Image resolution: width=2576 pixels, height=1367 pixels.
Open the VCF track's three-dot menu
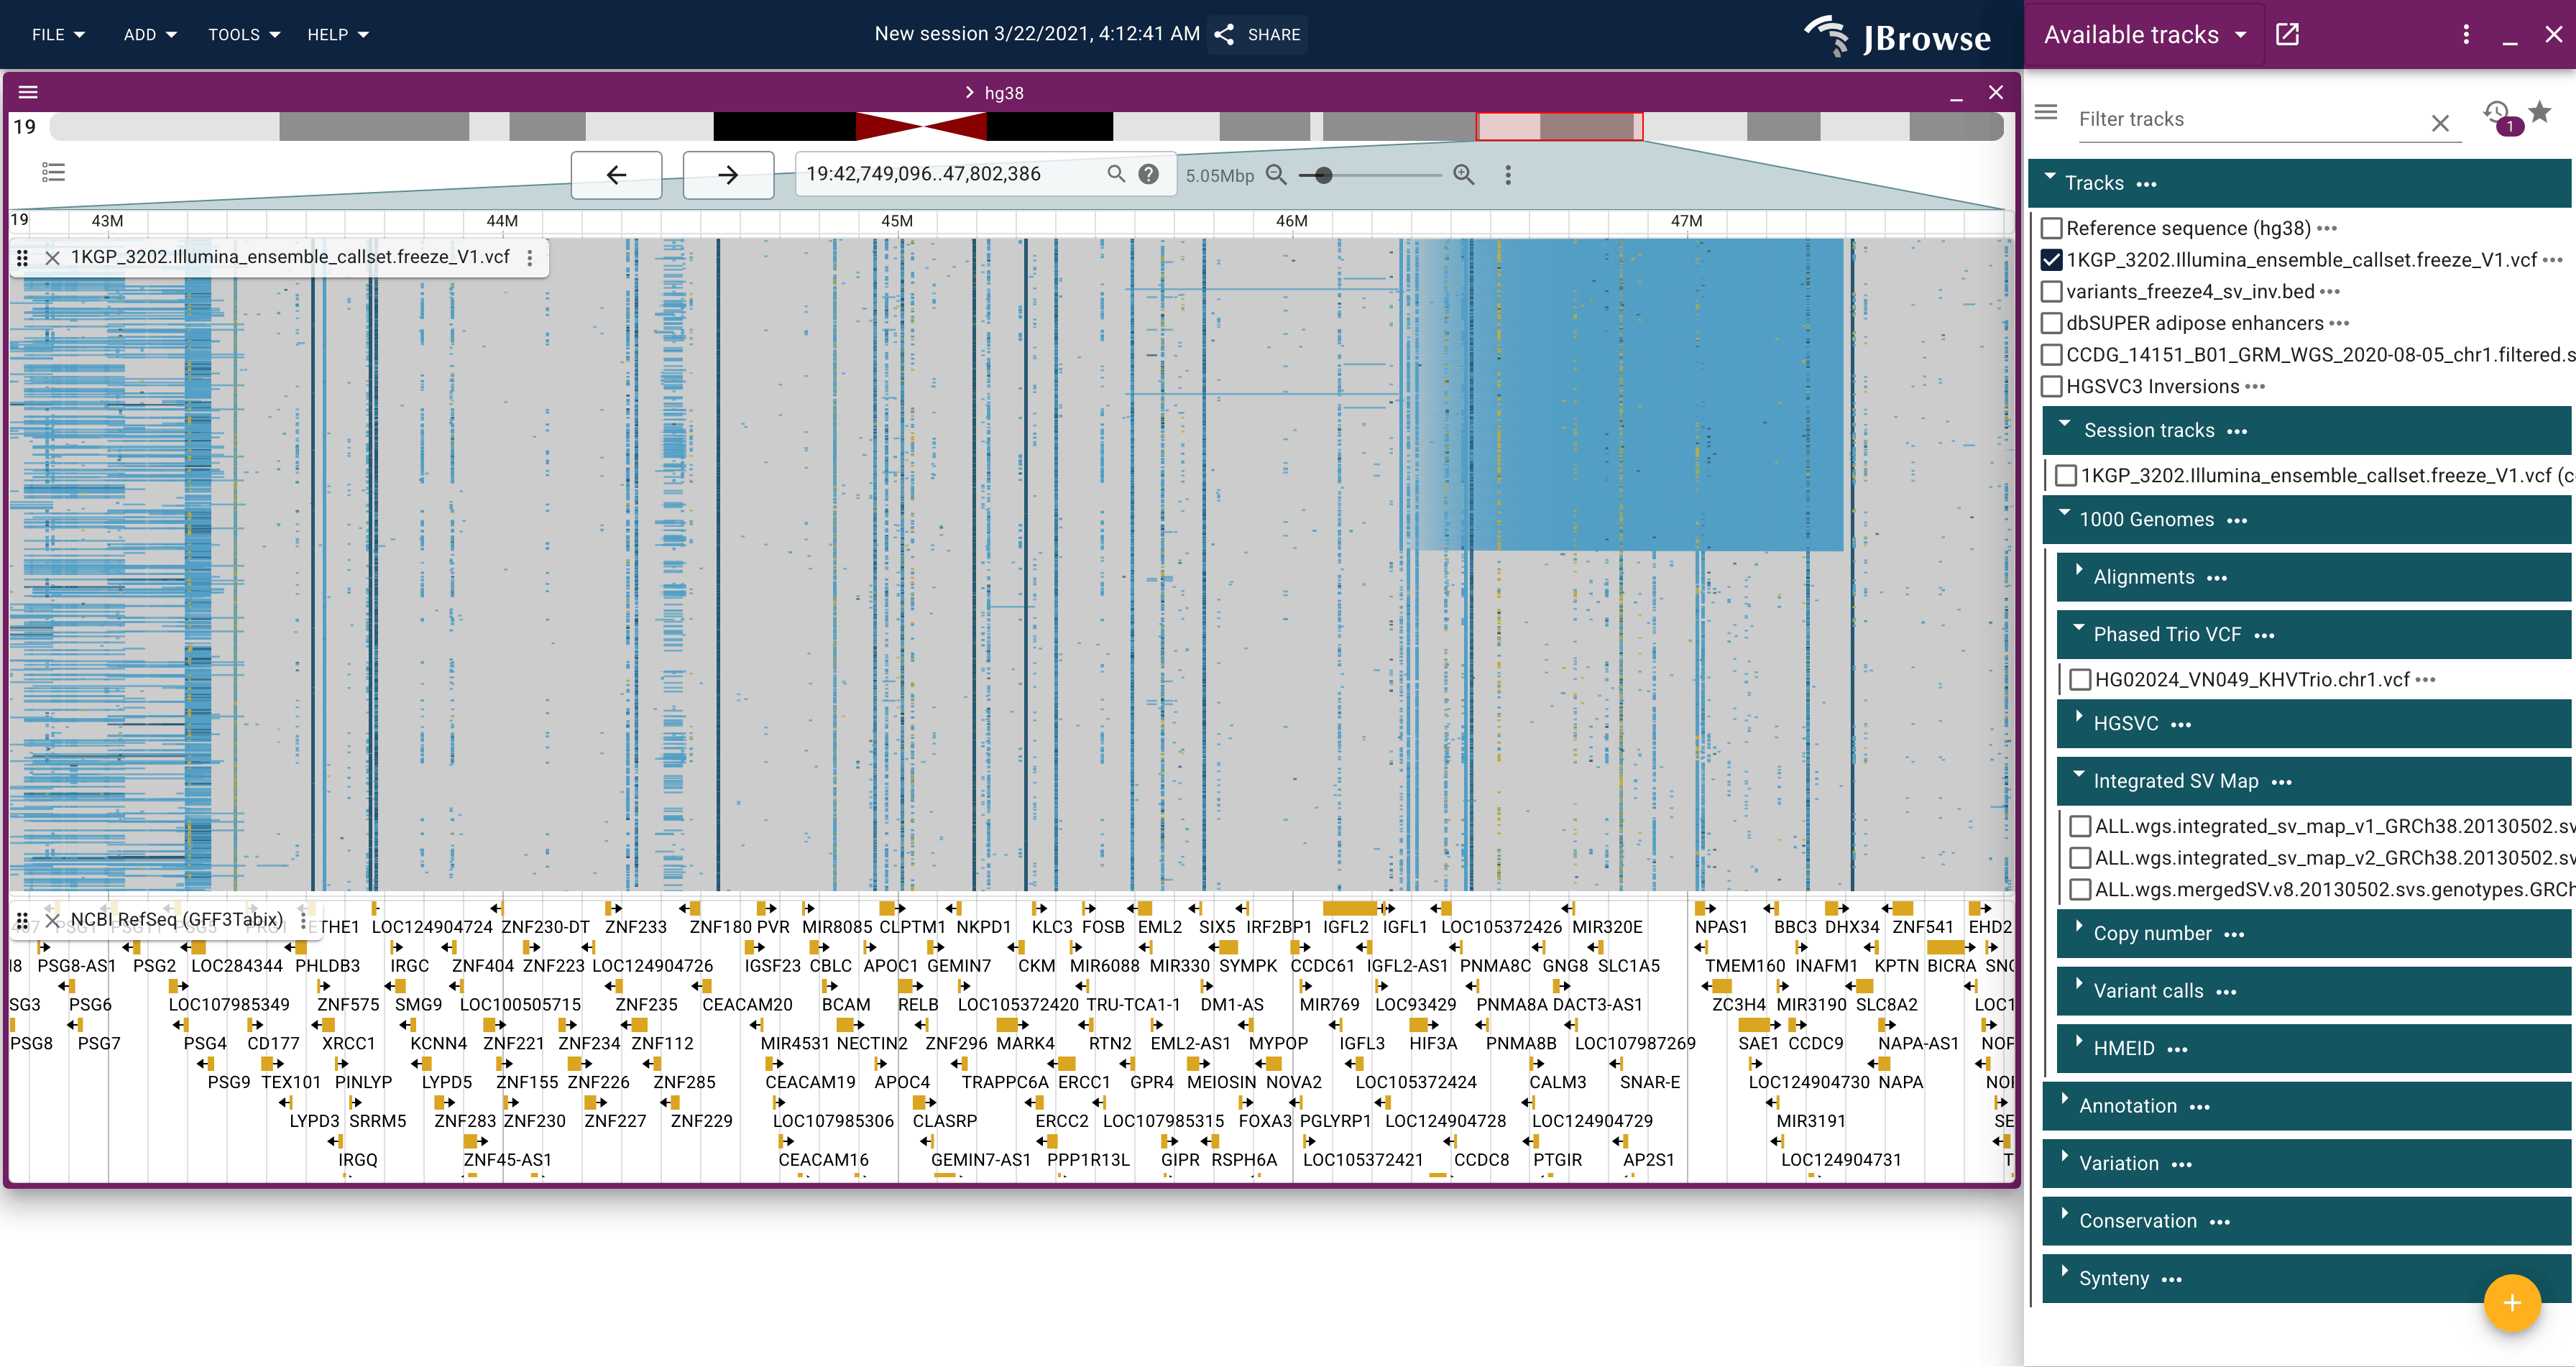pos(530,257)
